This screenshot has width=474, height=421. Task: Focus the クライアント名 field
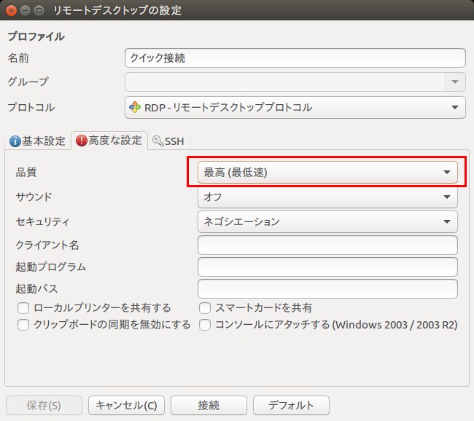[x=327, y=245]
